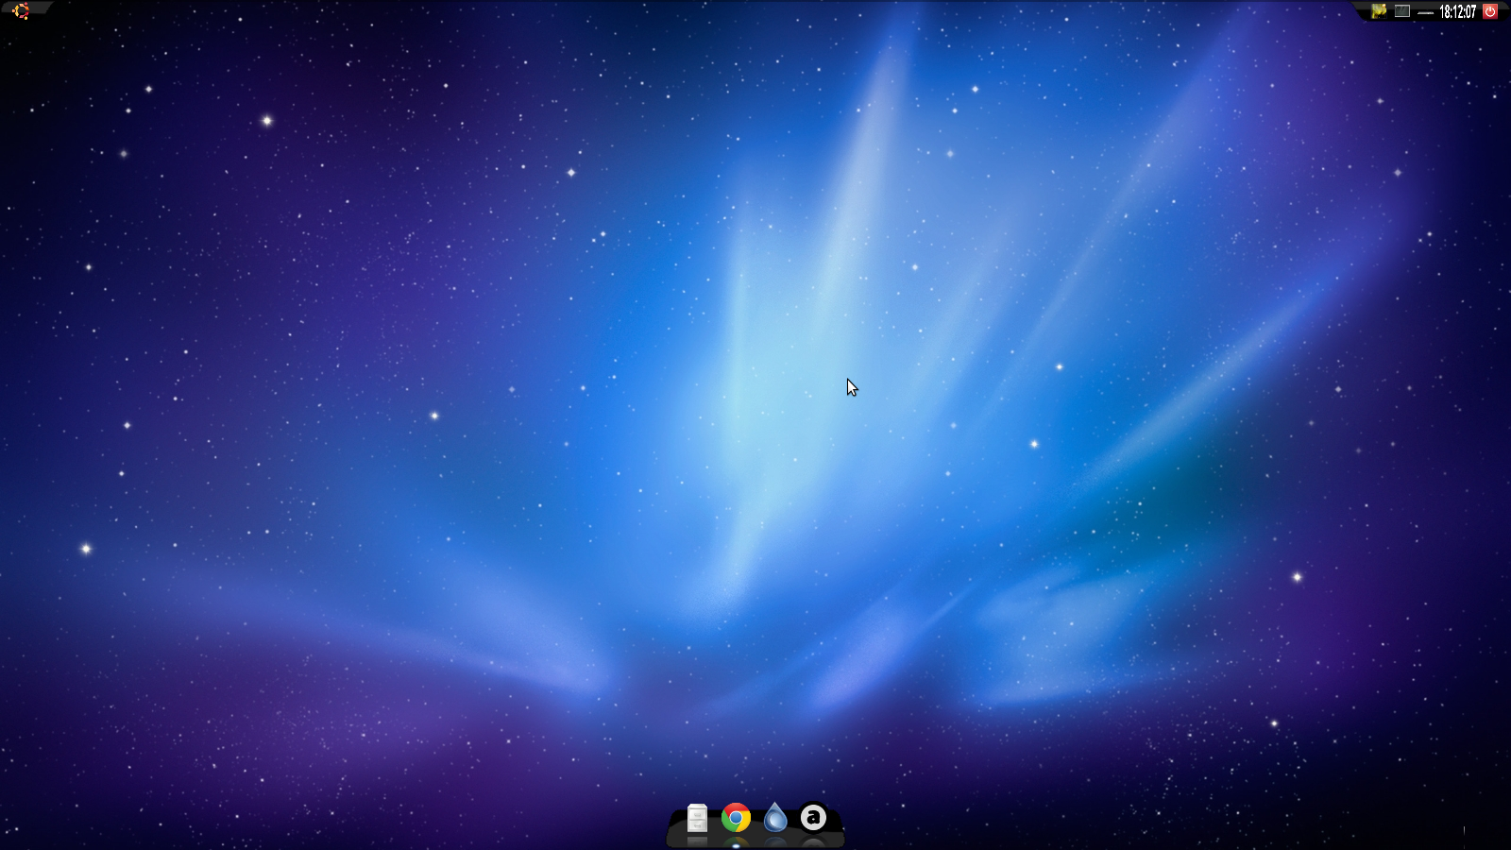Click an empty area of the desktop wallpaper
This screenshot has height=850, width=1511.
(x=378, y=425)
